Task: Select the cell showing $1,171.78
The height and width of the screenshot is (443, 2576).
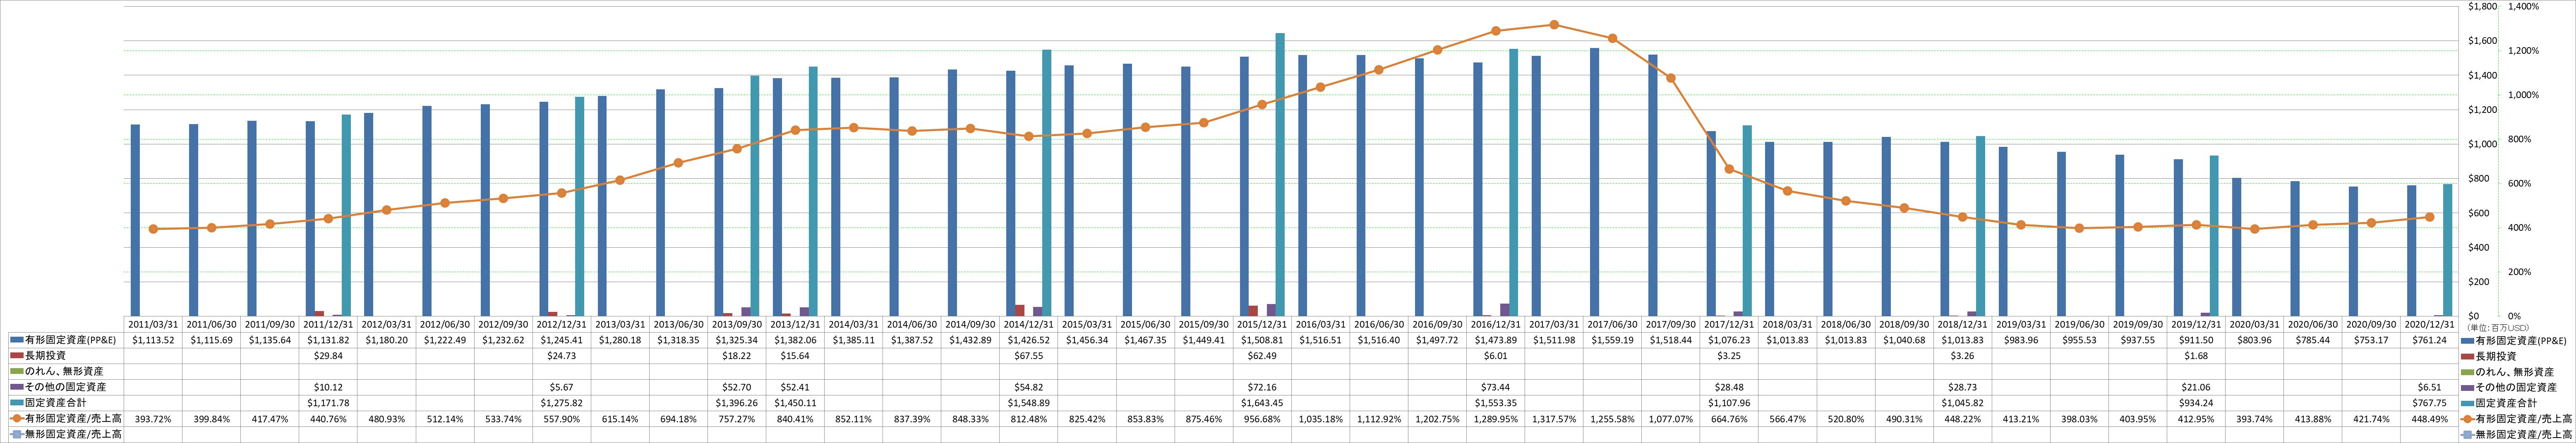Action: pos(329,402)
